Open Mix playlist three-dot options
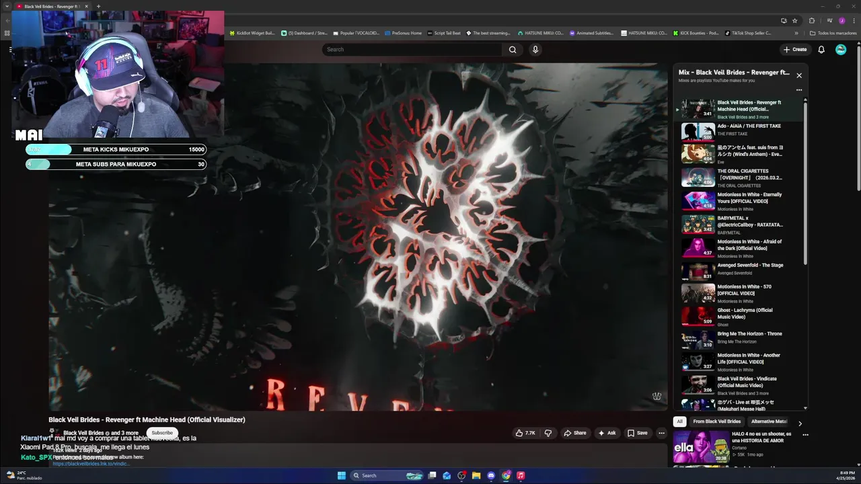 point(799,89)
